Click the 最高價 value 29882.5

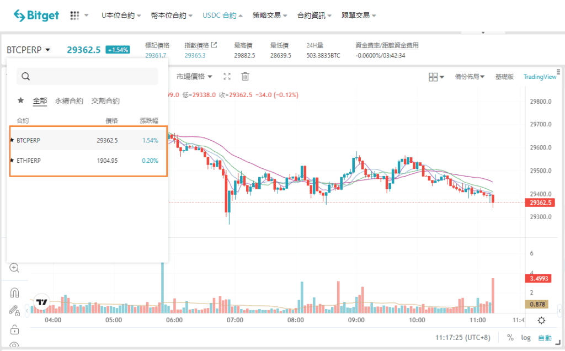pos(244,56)
